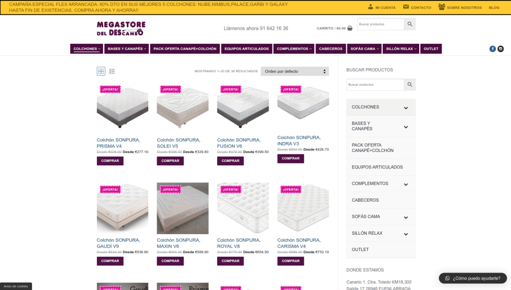The width and height of the screenshot is (511, 290).
Task: Buy the Solei V5 mattress
Action: pyautogui.click(x=170, y=161)
